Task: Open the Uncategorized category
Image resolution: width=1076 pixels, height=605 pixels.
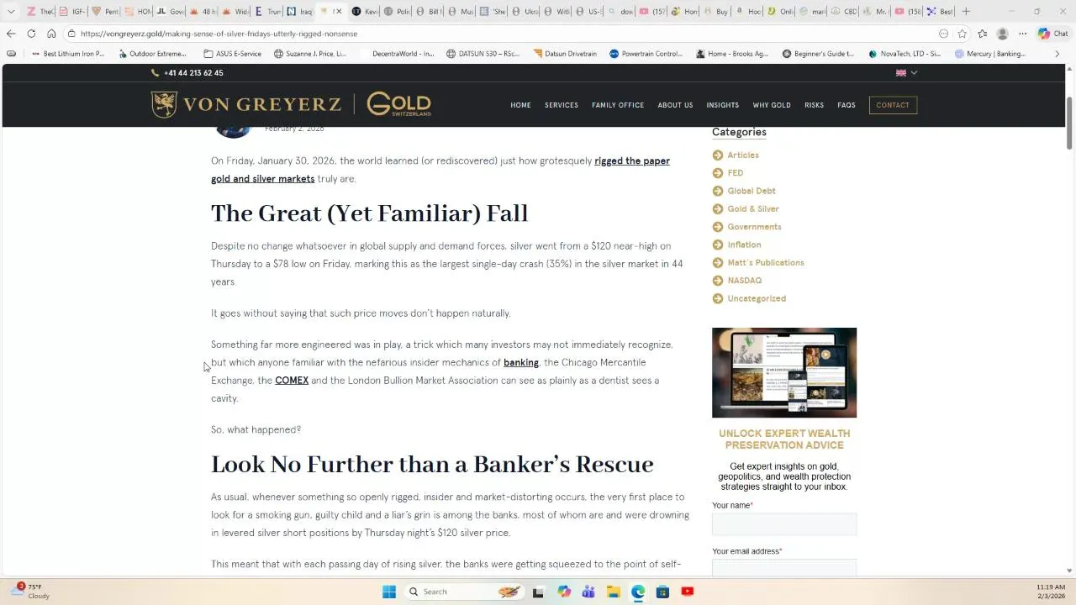Action: tap(757, 298)
